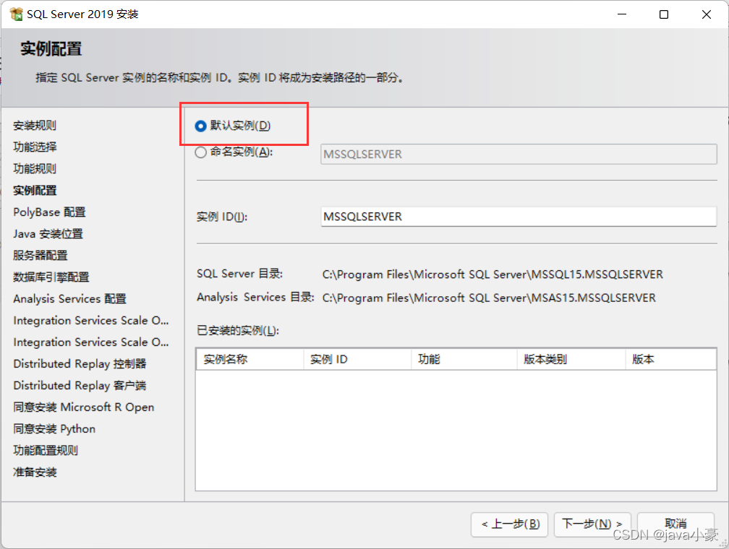Select Java 安装位置 step in sidebar
This screenshot has height=549, width=729.
(48, 233)
